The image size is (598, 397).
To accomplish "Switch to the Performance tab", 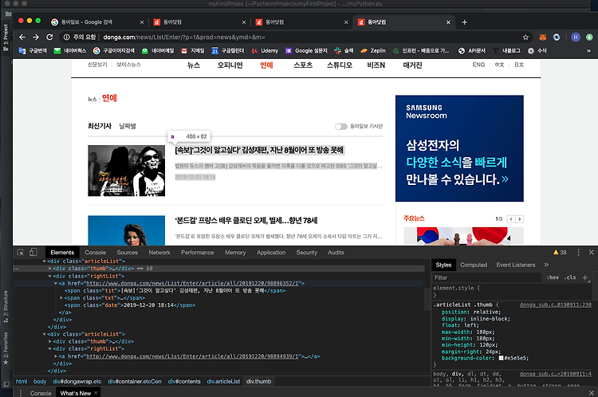I will [x=198, y=253].
